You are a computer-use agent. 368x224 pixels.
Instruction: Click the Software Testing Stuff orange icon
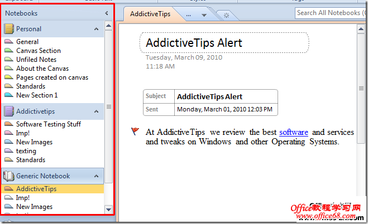[x=9, y=124]
